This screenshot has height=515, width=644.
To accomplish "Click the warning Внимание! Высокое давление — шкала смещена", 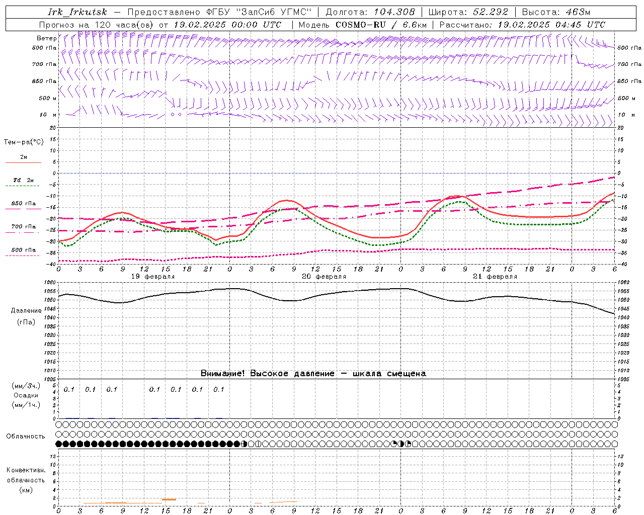I will [313, 373].
